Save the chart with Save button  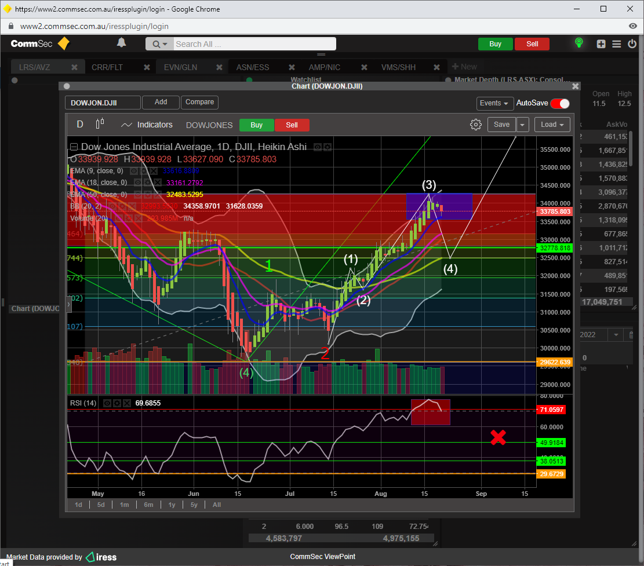point(501,125)
